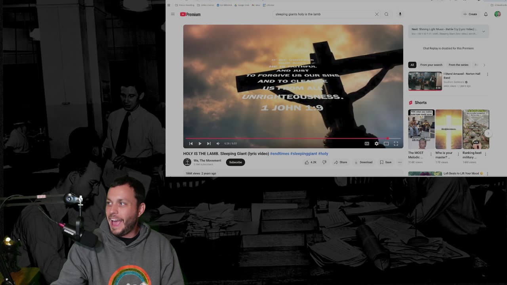
Task: Open options for Lofi Beats video
Action: (x=487, y=173)
